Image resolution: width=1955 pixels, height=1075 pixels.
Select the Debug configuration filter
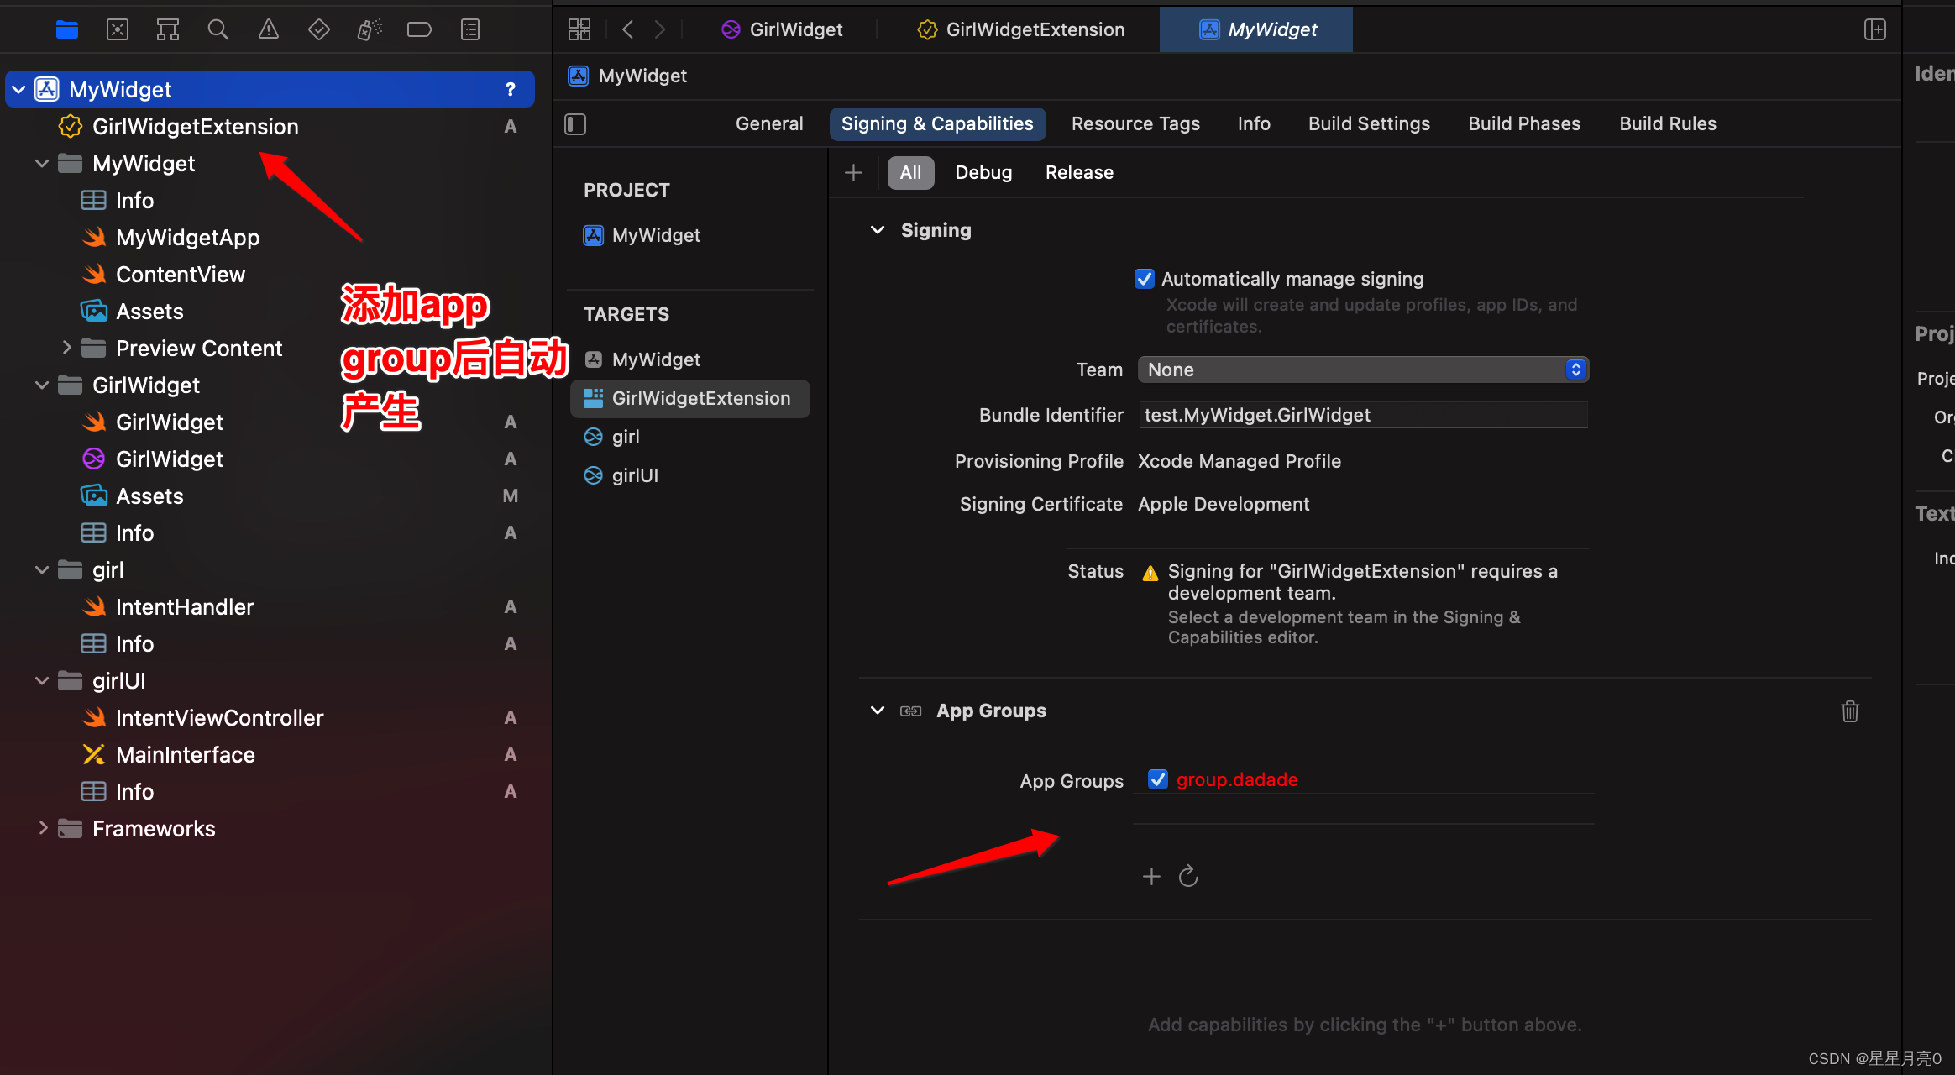[983, 173]
